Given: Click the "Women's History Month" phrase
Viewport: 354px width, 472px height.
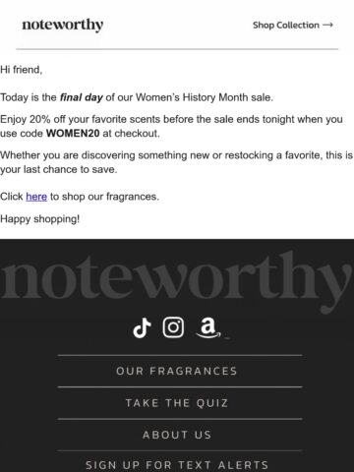Looking at the screenshot, I should [x=192, y=97].
